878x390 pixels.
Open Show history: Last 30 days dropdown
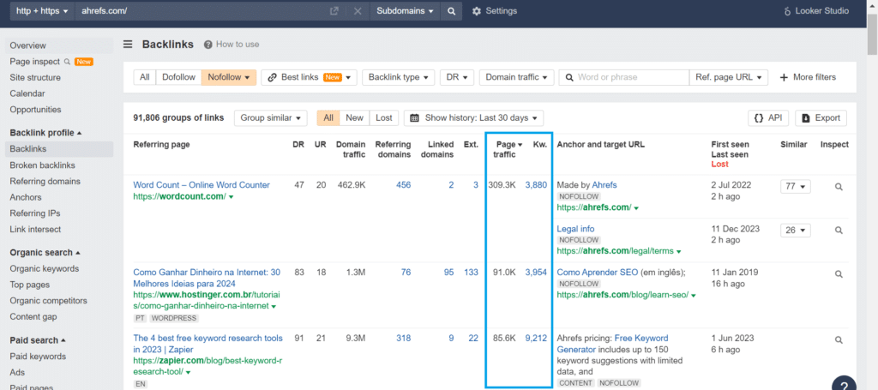pyautogui.click(x=473, y=118)
